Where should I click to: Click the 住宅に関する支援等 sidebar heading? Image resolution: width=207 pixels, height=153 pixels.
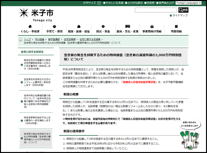[x=32, y=52]
